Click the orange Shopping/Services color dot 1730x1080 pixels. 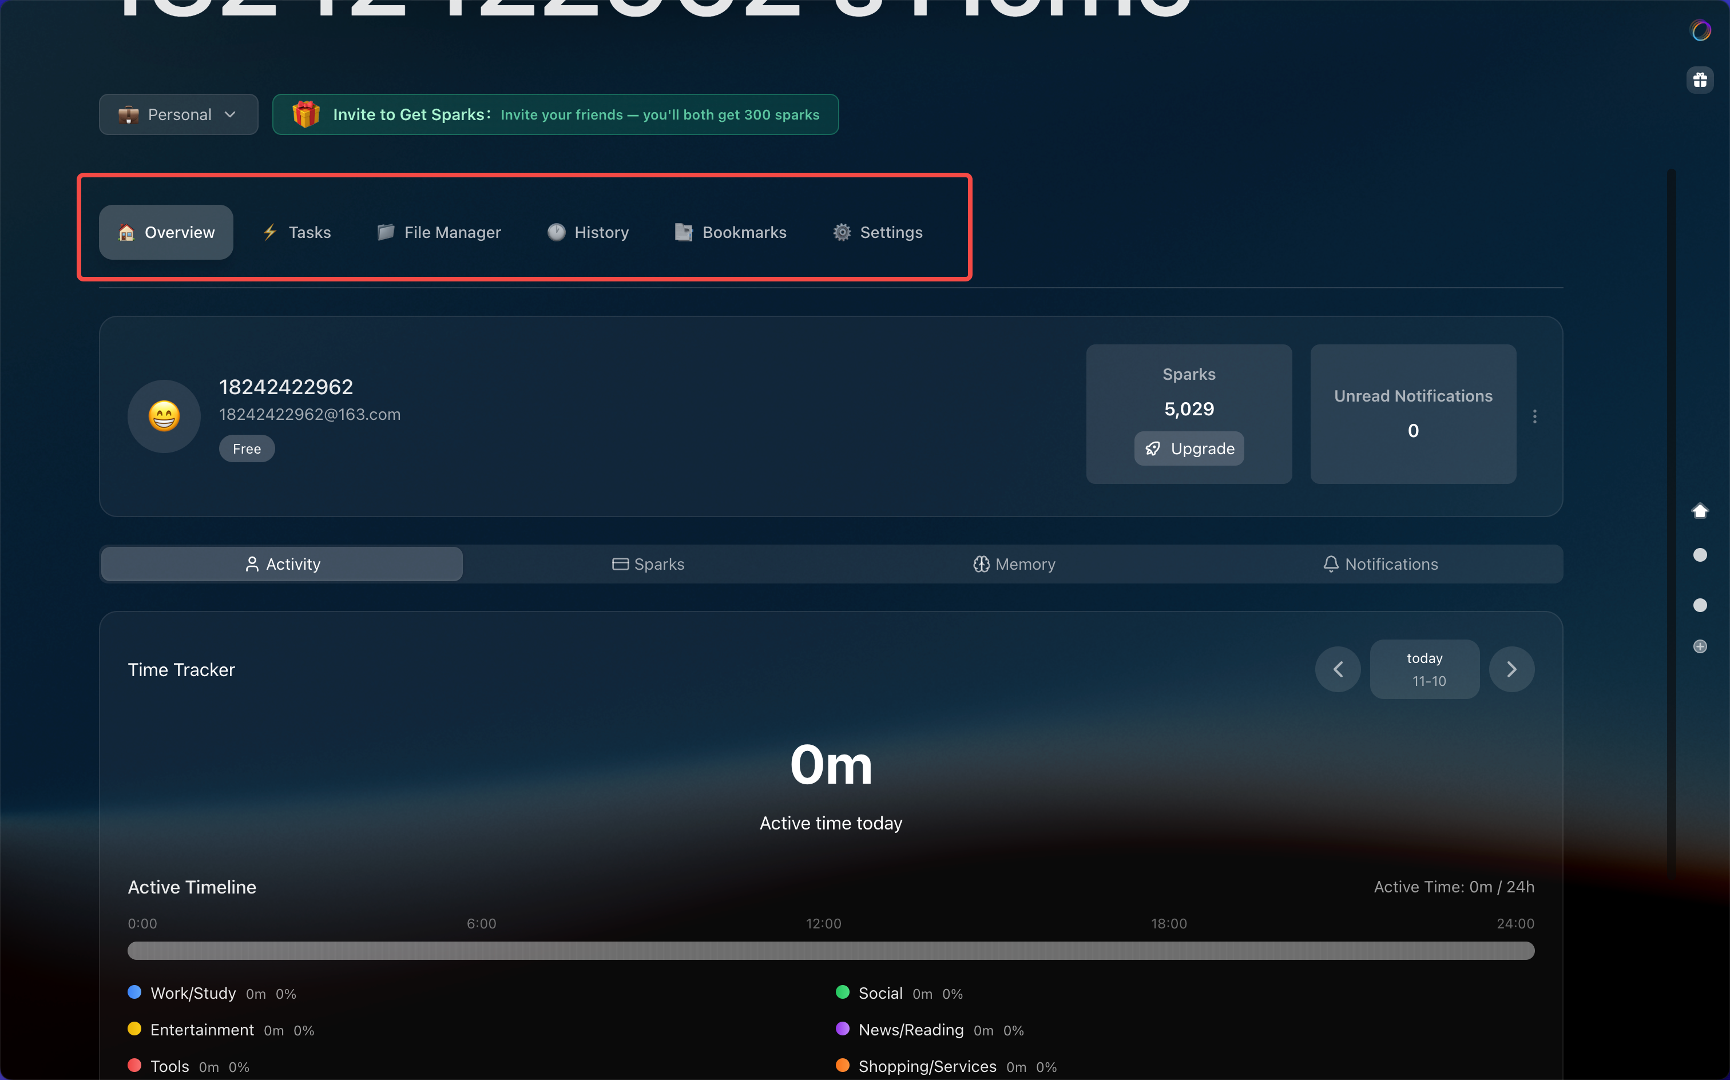click(x=842, y=1065)
